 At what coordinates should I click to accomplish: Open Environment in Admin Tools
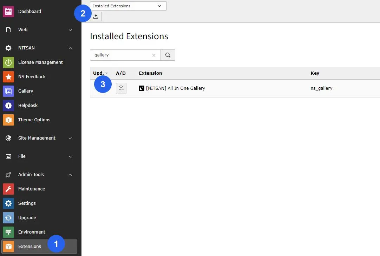click(x=32, y=232)
